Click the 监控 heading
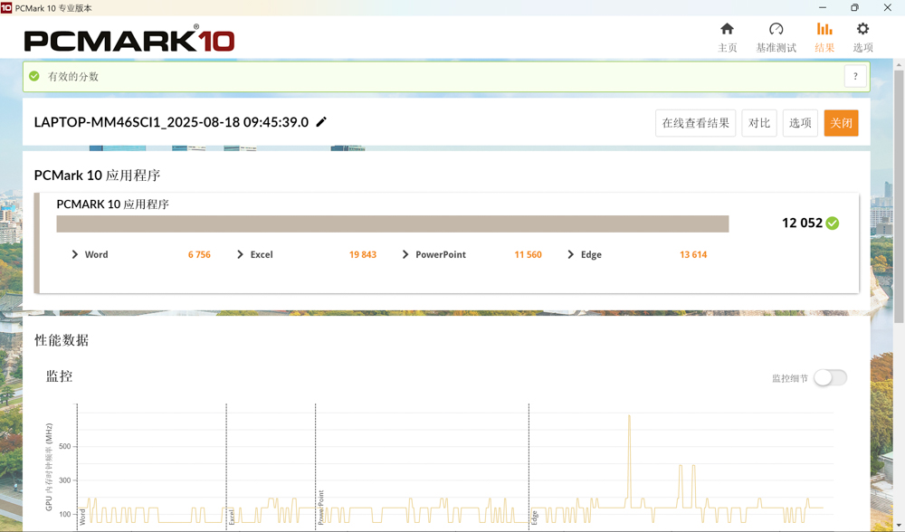 point(59,376)
